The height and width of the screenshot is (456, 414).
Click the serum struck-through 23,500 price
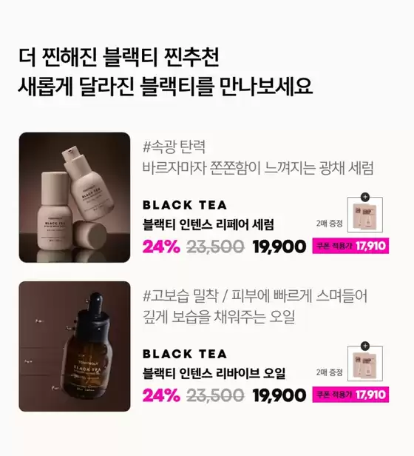[x=215, y=247]
